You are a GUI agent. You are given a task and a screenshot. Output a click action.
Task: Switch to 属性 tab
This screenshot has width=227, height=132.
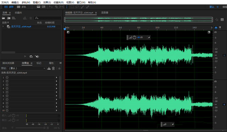click(51, 63)
